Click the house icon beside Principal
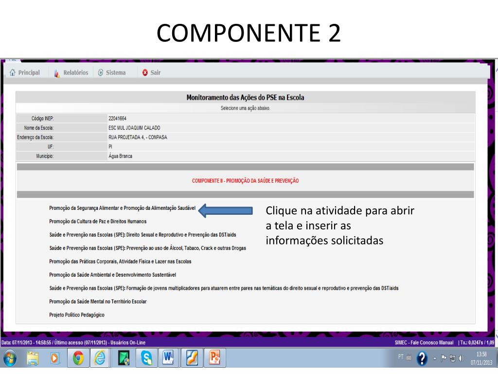Viewport: 498px width, 374px height. click(12, 73)
